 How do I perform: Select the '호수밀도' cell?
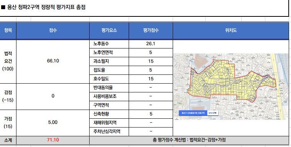click(x=109, y=79)
